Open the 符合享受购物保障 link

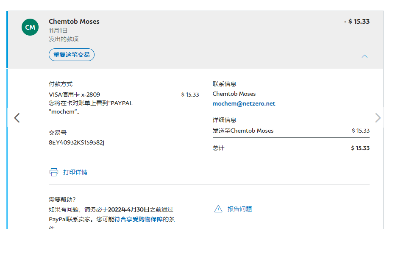tap(139, 220)
